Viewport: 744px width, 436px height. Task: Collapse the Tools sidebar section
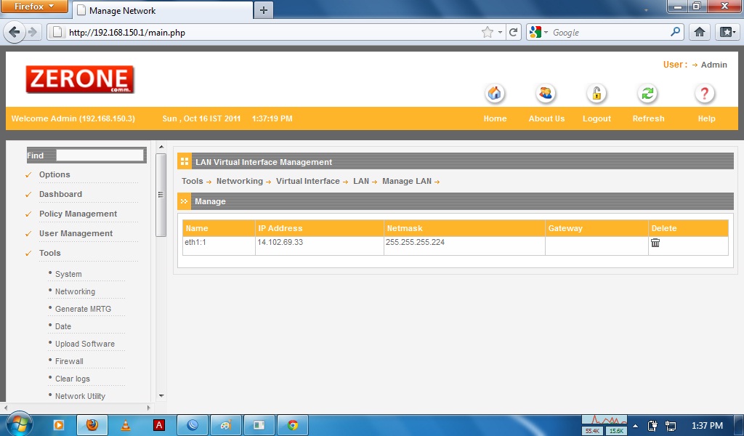point(50,253)
